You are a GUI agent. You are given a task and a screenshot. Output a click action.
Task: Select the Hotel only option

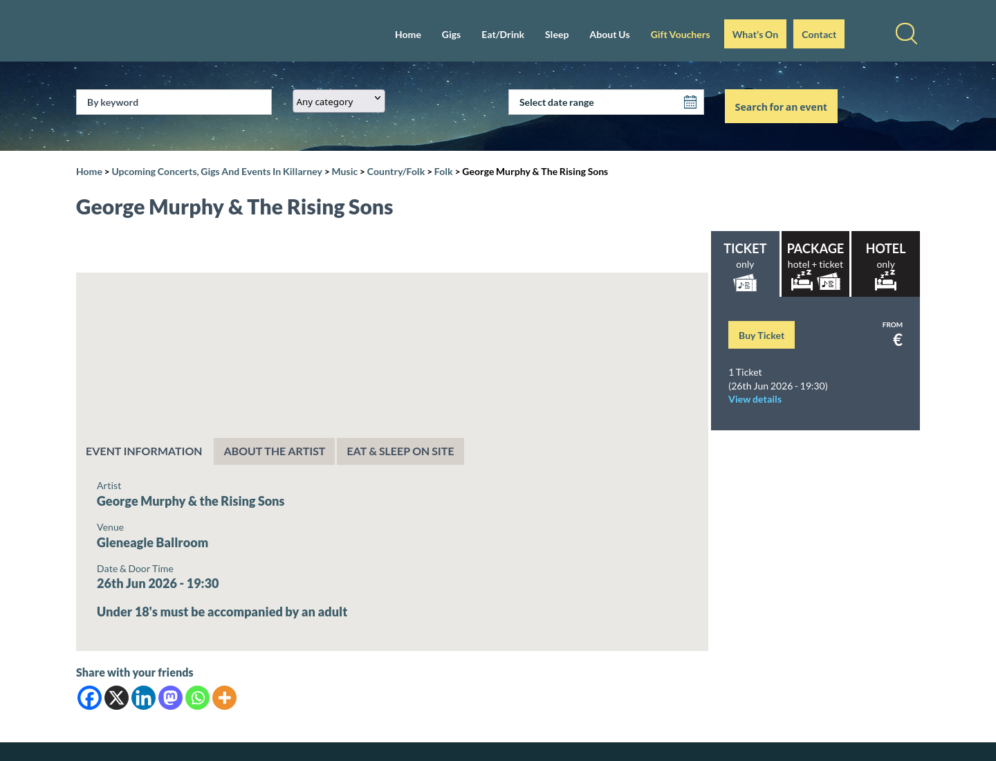tap(885, 264)
